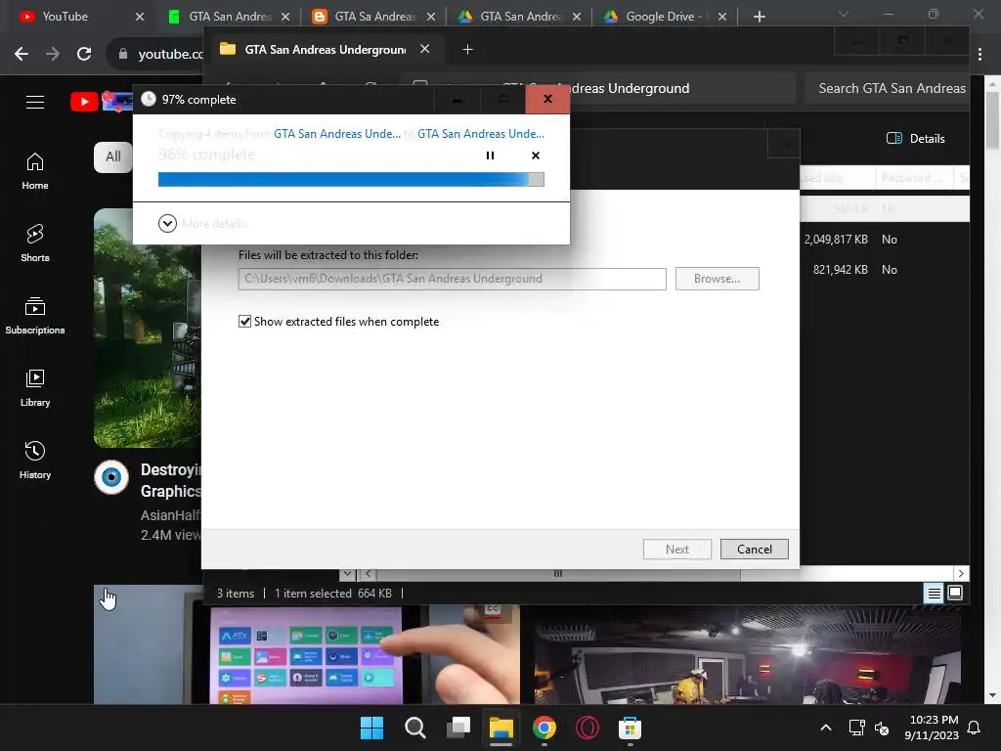The width and height of the screenshot is (1001, 751).
Task: Open Chrome three-dot menu
Action: click(979, 55)
